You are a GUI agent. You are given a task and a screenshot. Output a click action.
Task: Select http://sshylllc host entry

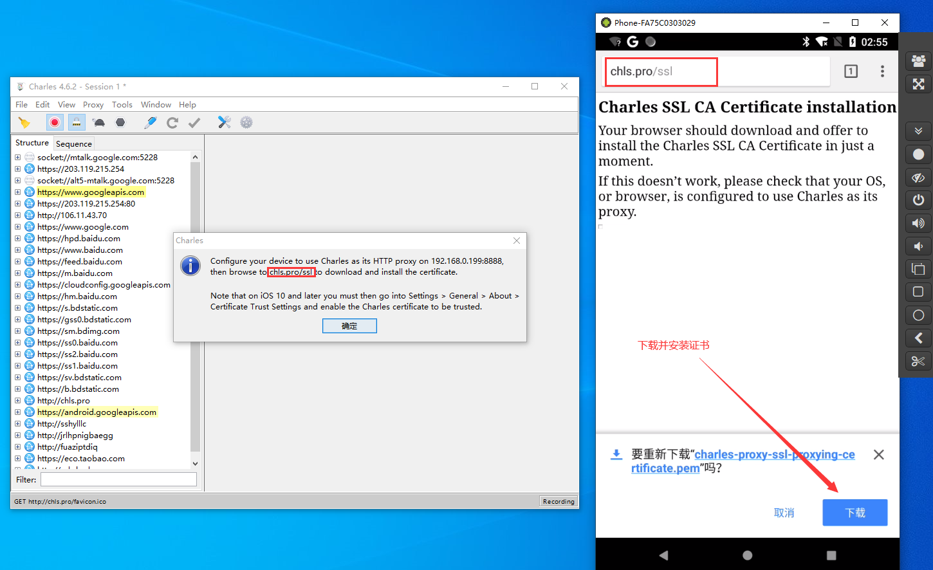pos(62,423)
